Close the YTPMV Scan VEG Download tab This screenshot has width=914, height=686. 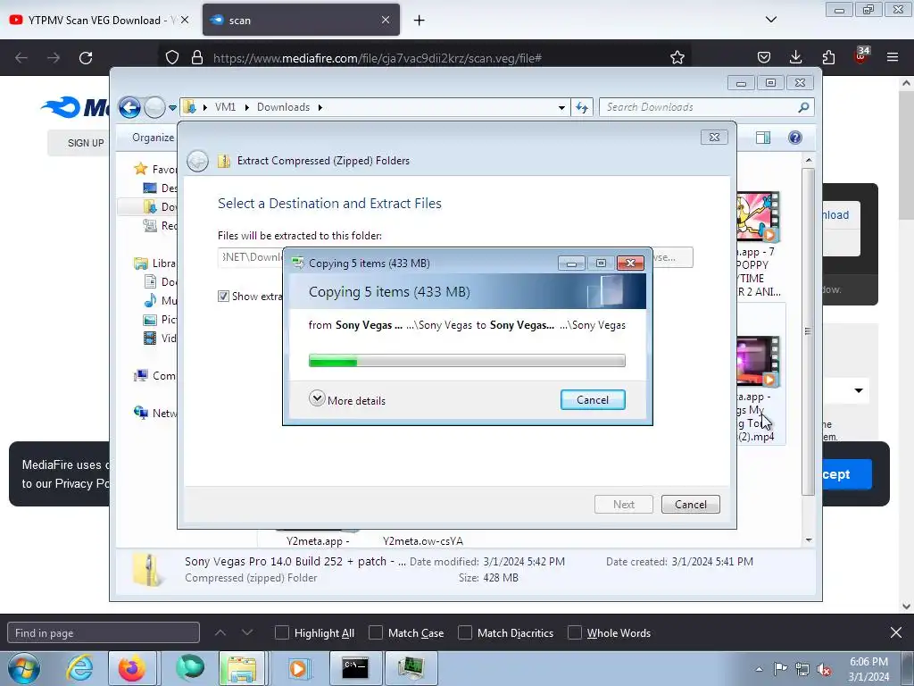click(x=185, y=20)
